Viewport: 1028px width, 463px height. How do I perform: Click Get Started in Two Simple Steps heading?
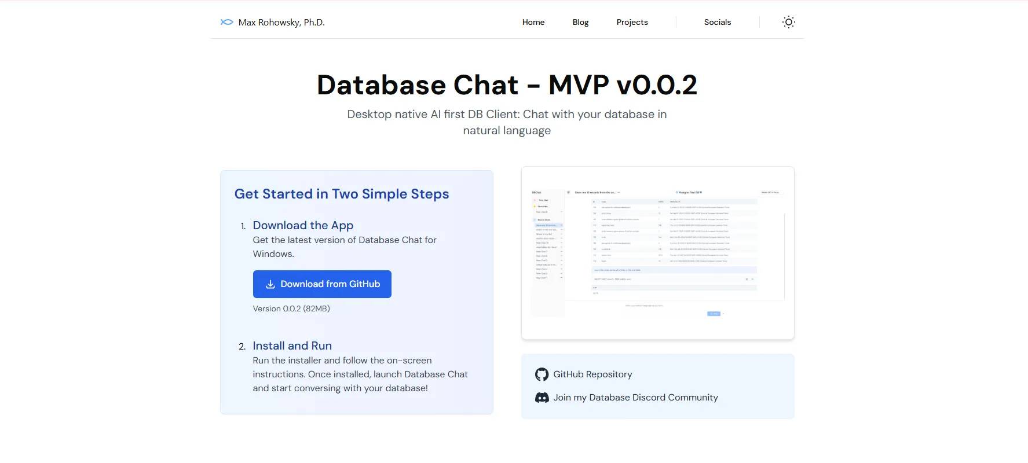342,194
